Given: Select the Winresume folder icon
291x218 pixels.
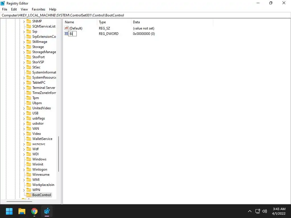Looking at the screenshot, I should coord(29,175).
